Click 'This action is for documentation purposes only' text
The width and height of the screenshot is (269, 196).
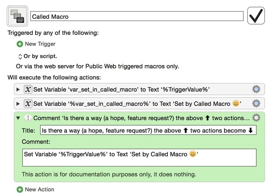pos(109,174)
